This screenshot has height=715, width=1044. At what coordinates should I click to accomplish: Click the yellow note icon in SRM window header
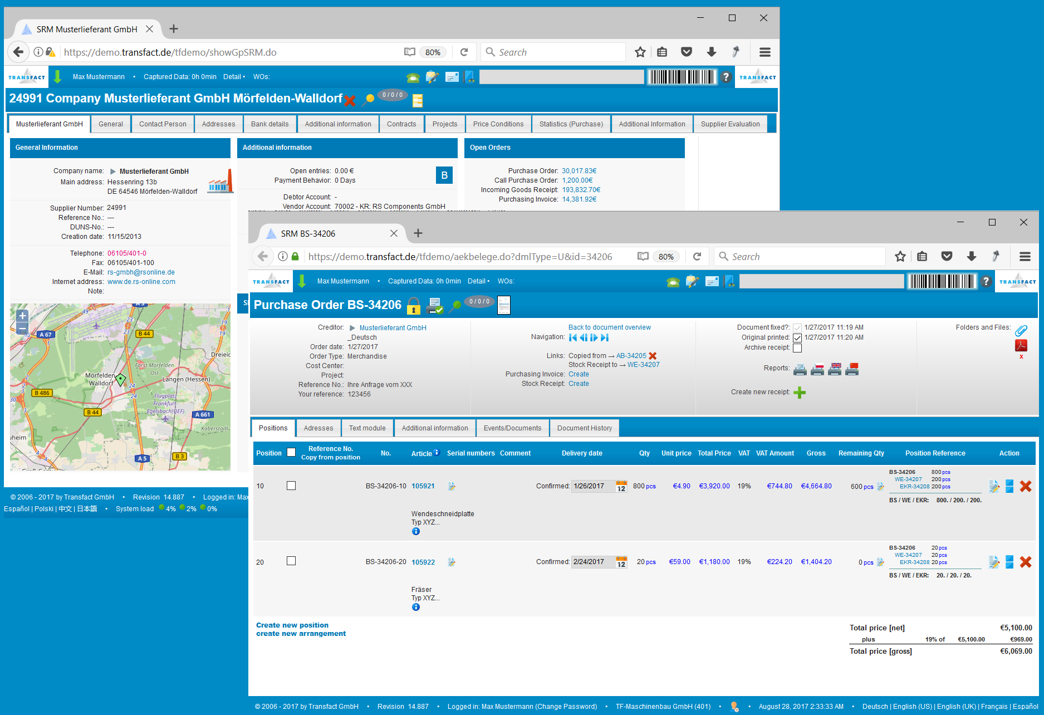(x=418, y=101)
